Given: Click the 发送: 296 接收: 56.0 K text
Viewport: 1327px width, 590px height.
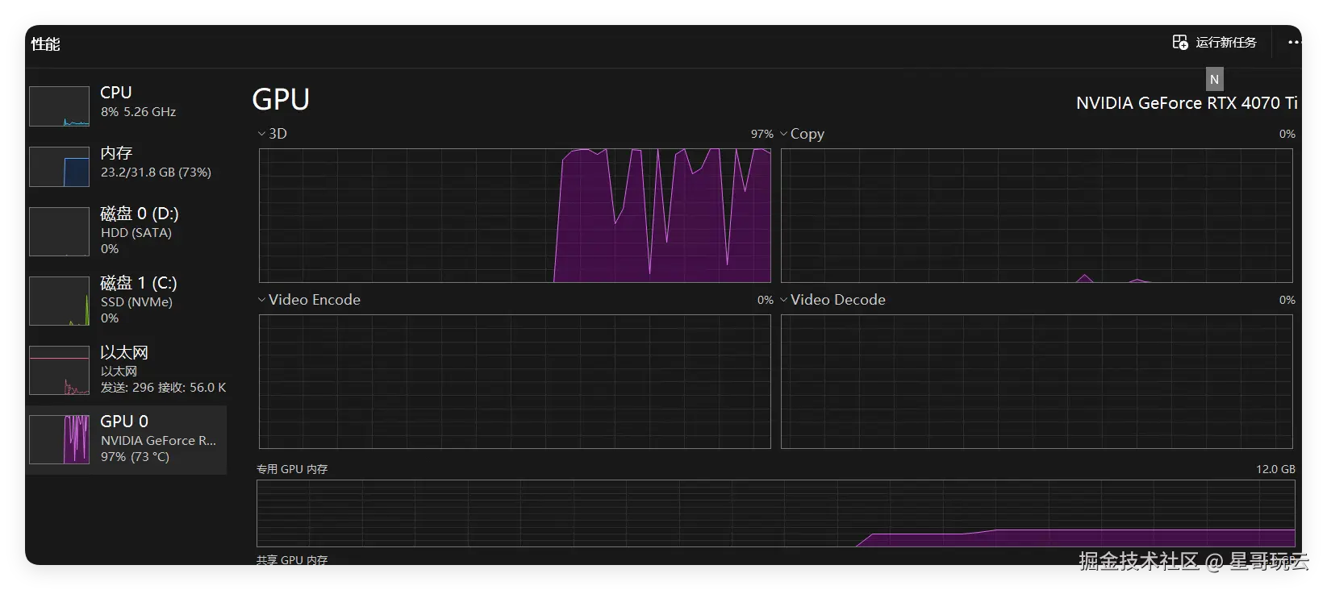Looking at the screenshot, I should tap(163, 388).
